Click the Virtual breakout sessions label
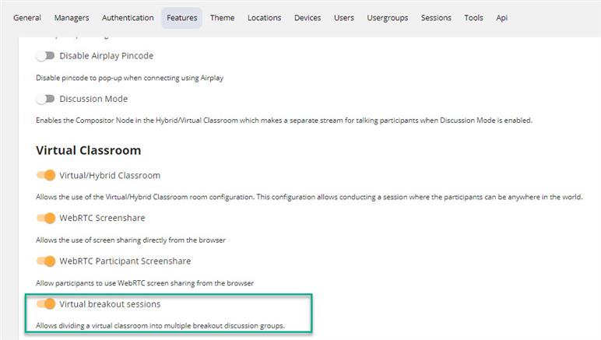 (110, 304)
